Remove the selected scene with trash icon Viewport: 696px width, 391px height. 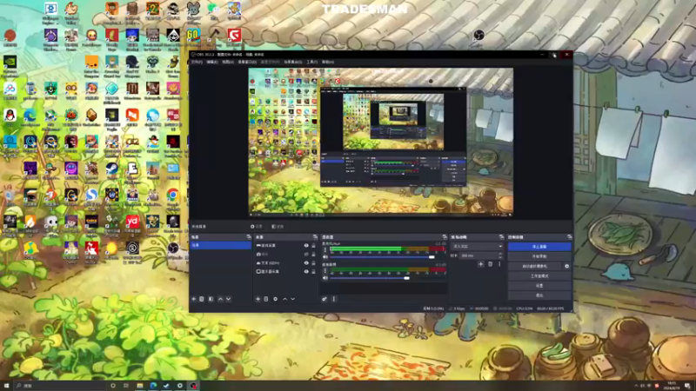[x=202, y=299]
